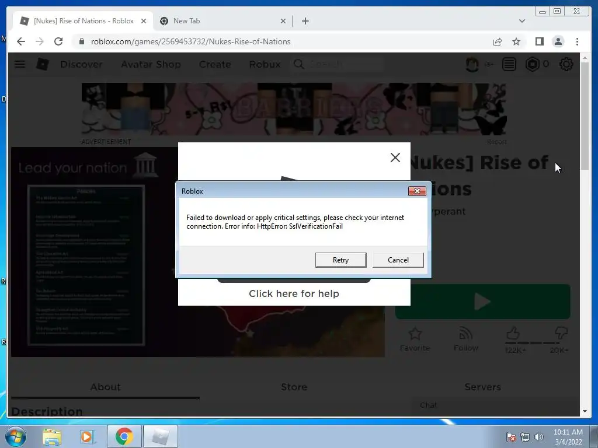This screenshot has height=448, width=598.
Task: Click the Robux balance hexagon icon
Action: click(533, 64)
